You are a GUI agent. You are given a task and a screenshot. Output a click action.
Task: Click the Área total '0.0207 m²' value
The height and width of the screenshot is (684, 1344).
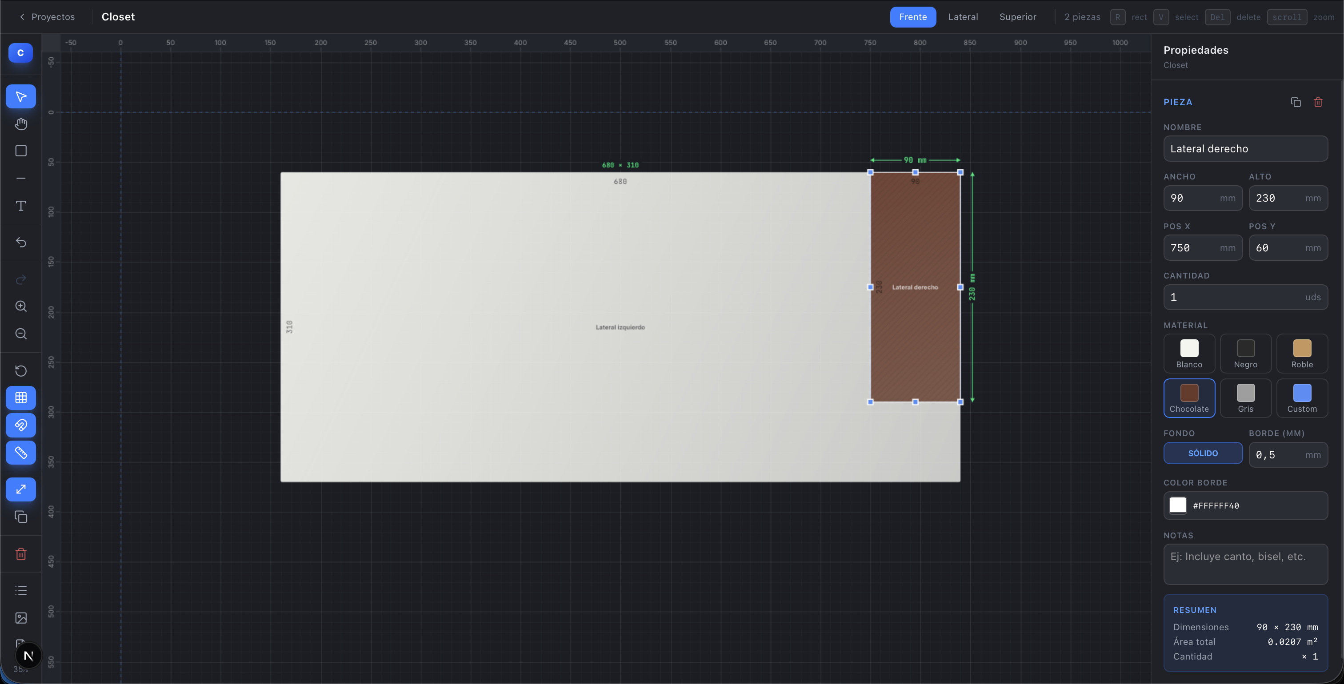1292,641
